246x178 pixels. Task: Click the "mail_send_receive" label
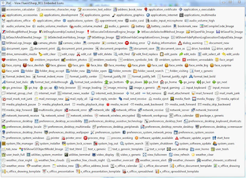pos(135,99)
